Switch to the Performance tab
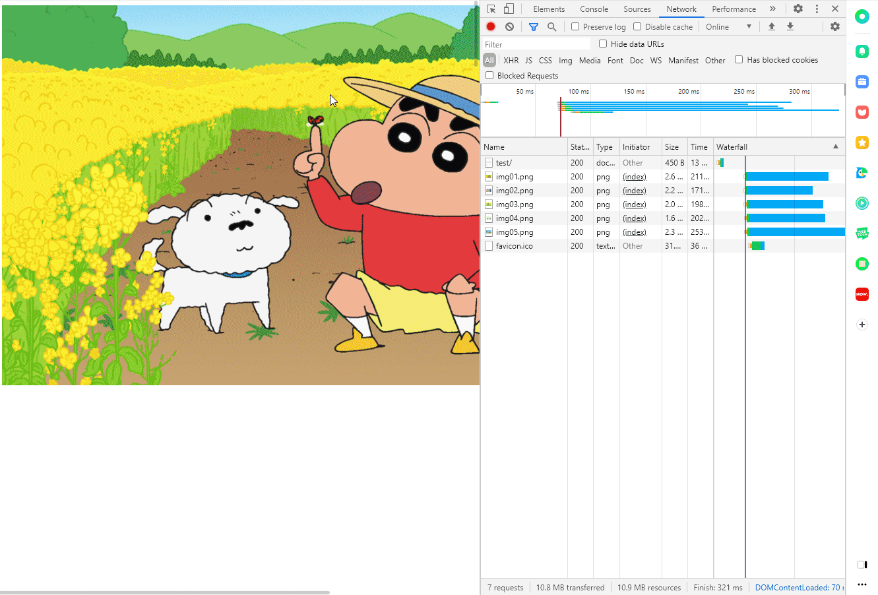Image resolution: width=878 pixels, height=595 pixels. point(734,9)
